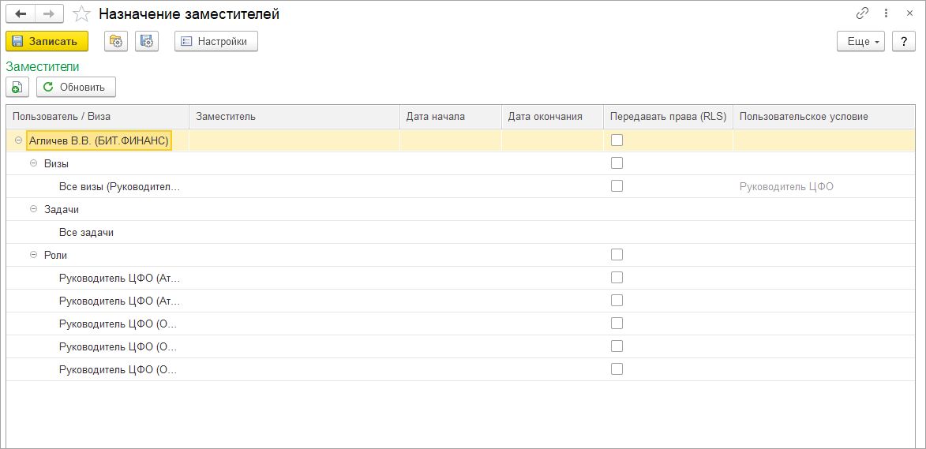
Task: Click the document with gear icon button
Action: [147, 42]
